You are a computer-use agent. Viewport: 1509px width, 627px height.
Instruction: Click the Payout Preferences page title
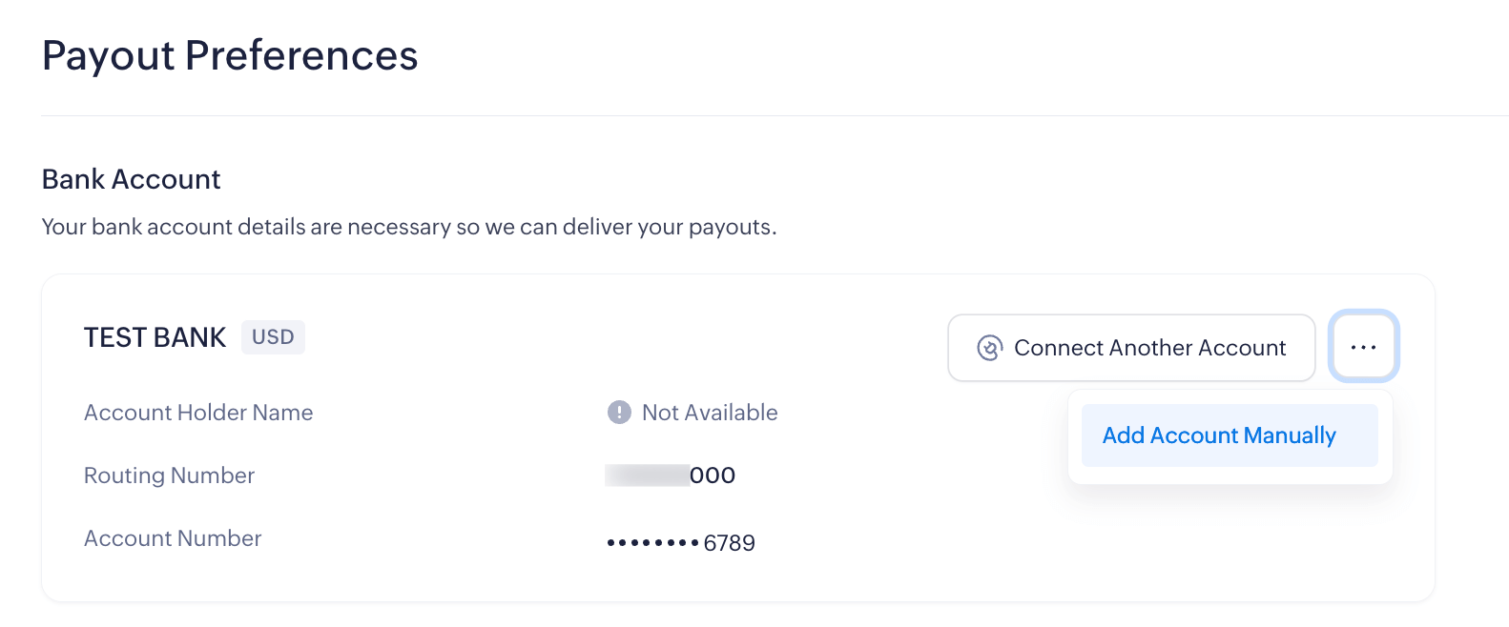coord(230,55)
